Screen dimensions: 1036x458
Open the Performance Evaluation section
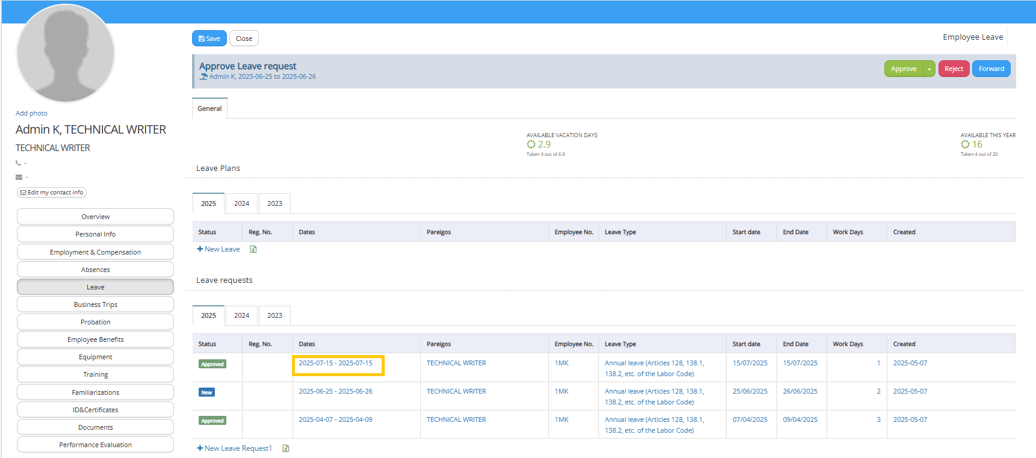pyautogui.click(x=95, y=445)
